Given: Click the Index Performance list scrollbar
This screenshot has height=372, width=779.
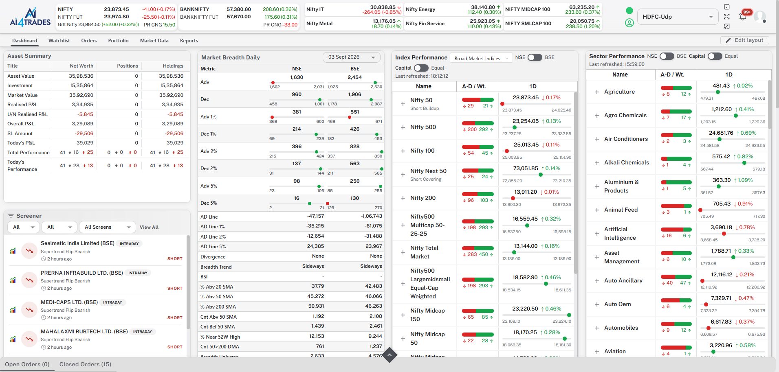Looking at the screenshot, I should pos(576,183).
